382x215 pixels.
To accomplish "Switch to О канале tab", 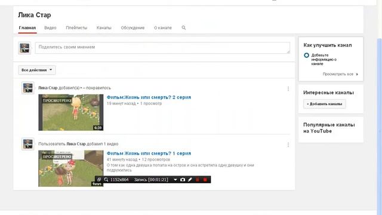I will [x=163, y=28].
